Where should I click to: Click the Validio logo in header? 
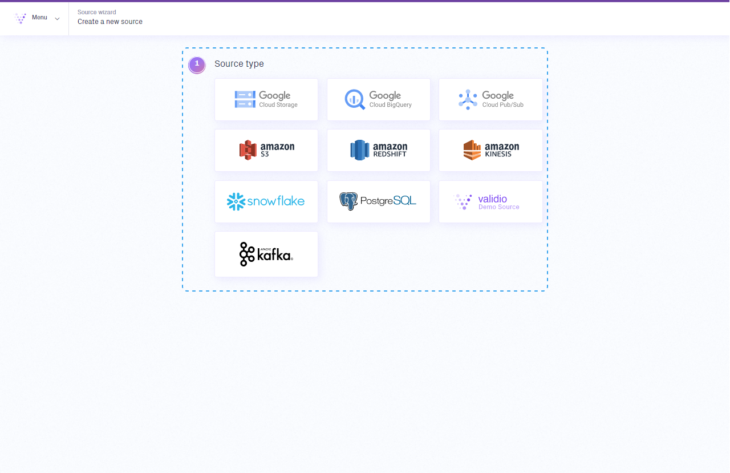coord(21,18)
